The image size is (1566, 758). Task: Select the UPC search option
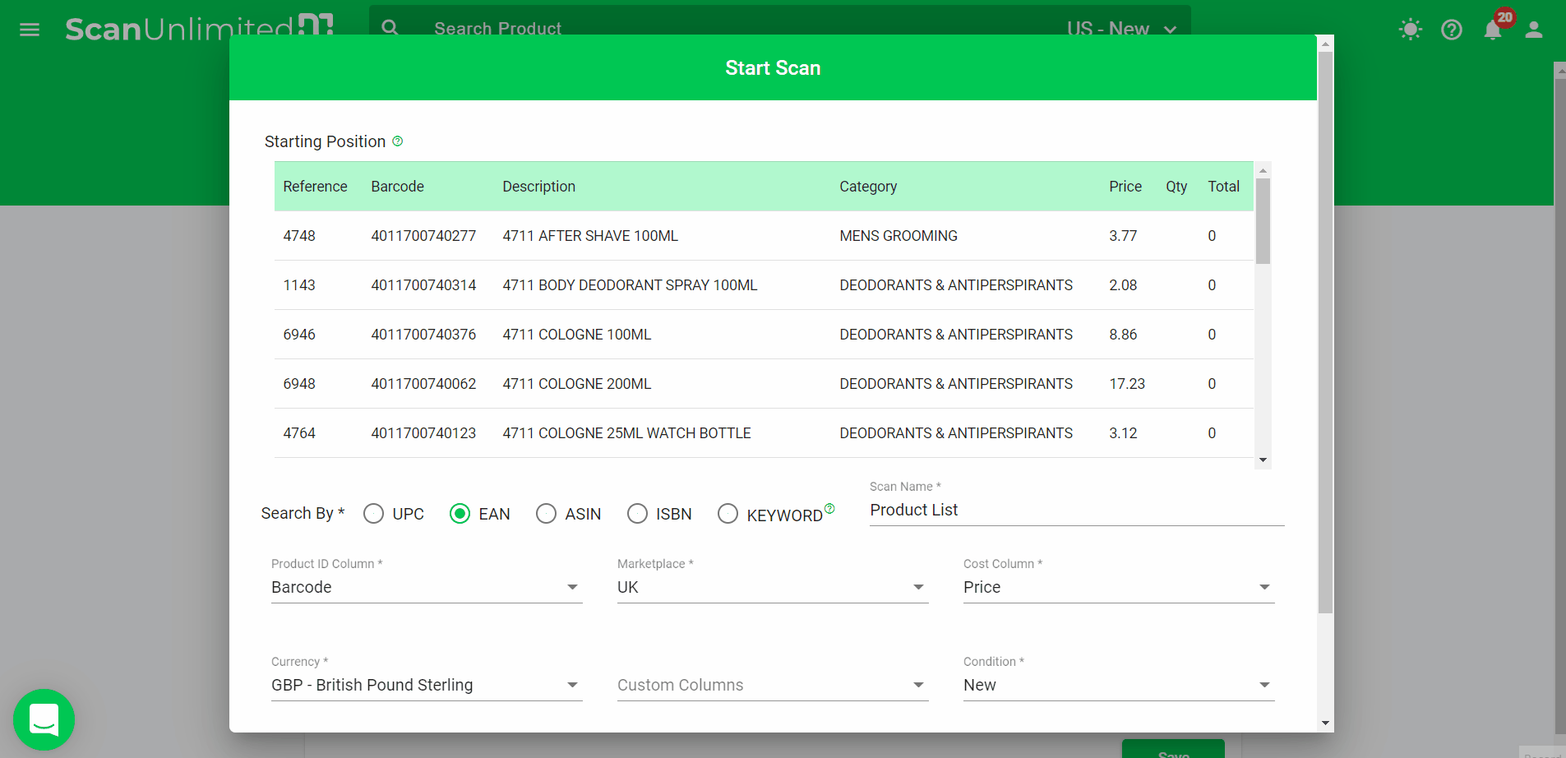point(374,514)
